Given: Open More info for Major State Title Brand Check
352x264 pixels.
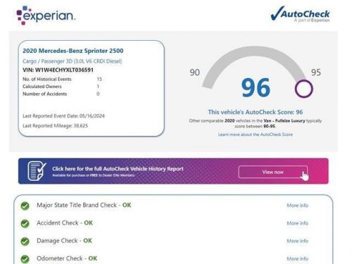Looking at the screenshot, I should (298, 206).
